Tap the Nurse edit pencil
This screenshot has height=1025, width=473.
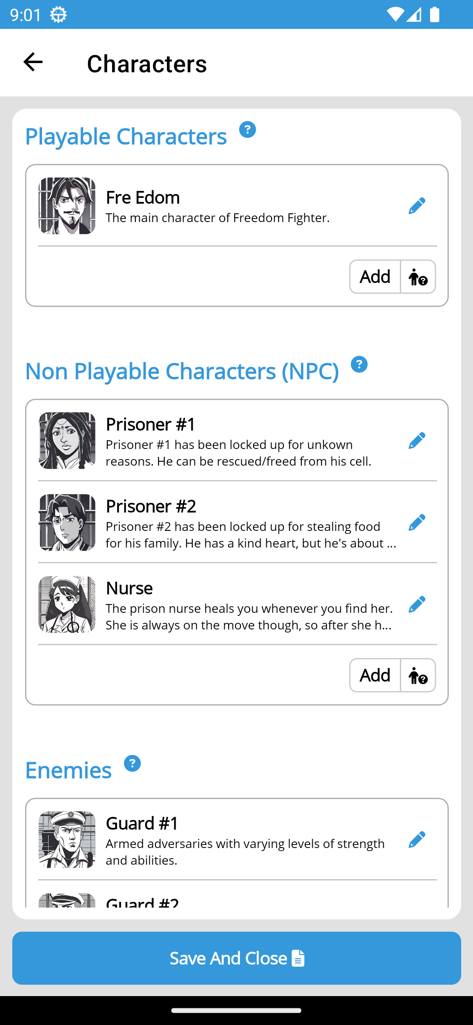(417, 604)
